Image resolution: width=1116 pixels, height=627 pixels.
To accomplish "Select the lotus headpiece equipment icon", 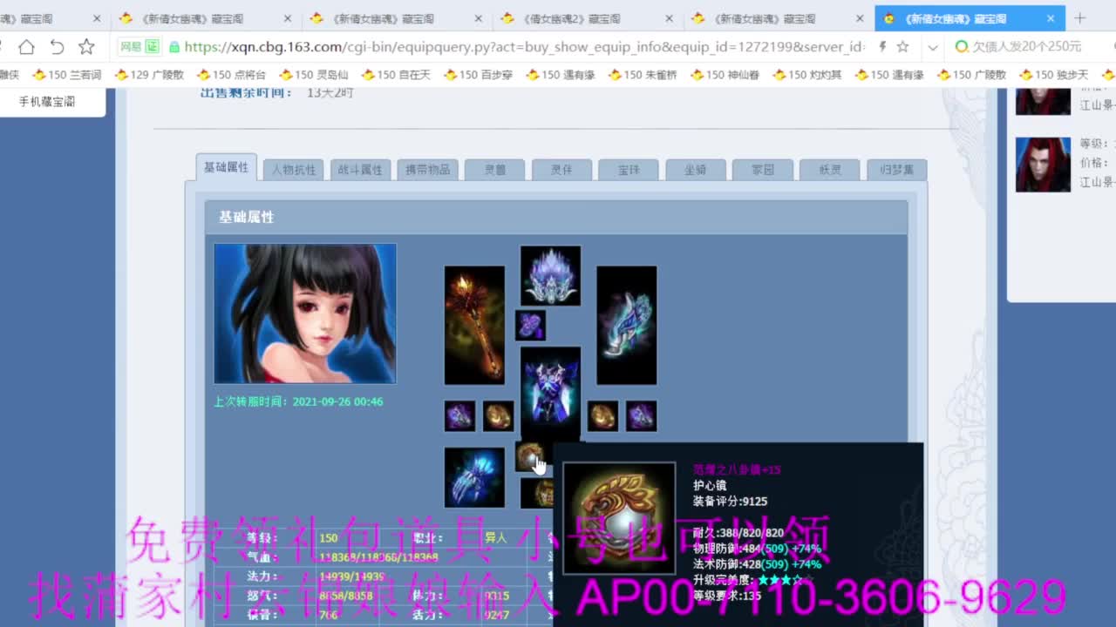I will tap(550, 274).
